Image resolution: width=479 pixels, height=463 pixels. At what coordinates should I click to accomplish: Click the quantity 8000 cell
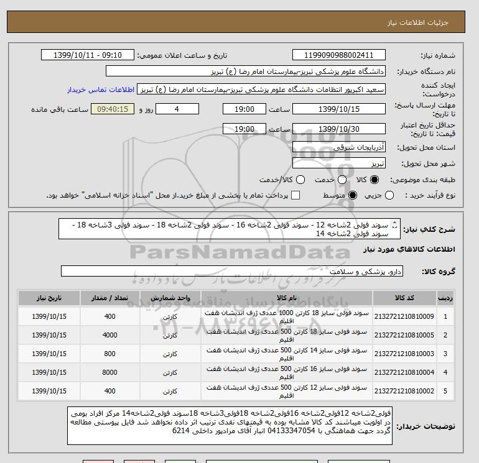[x=110, y=372]
